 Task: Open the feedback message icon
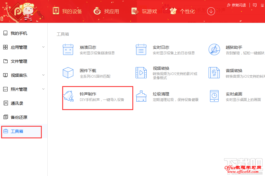coord(255,5)
